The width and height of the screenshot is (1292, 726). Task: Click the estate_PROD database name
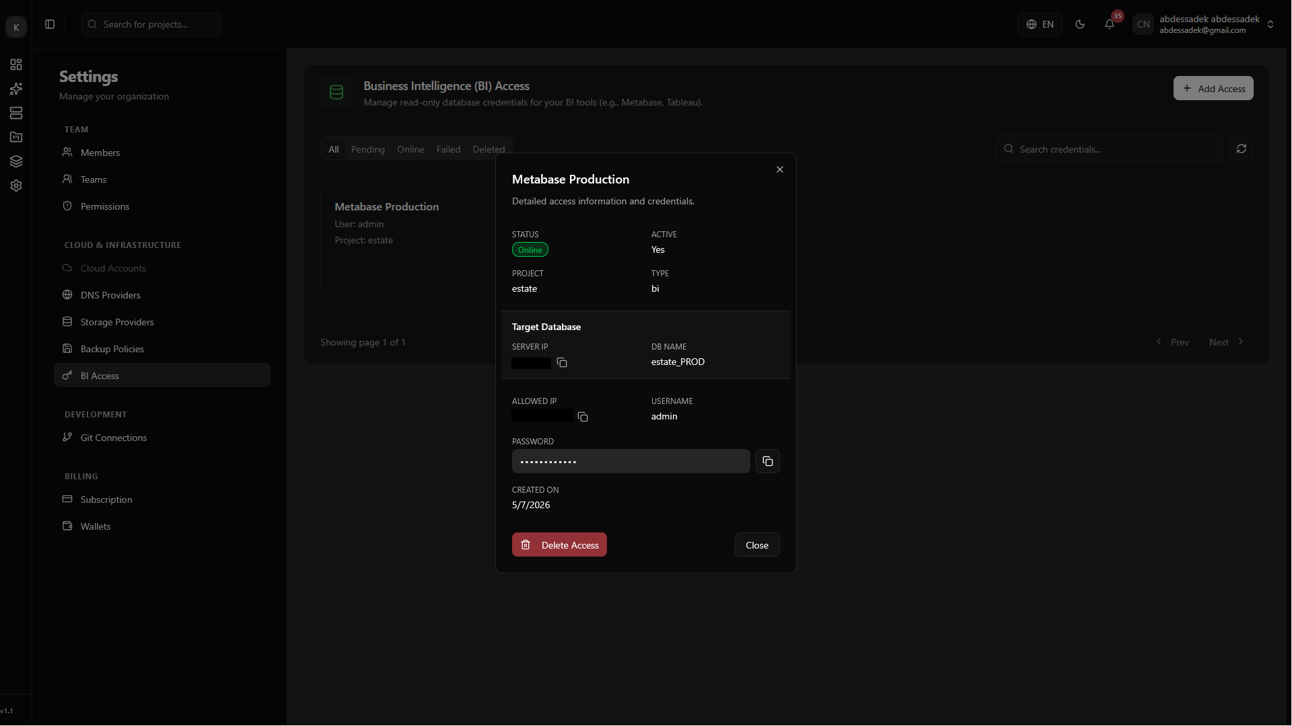[678, 362]
